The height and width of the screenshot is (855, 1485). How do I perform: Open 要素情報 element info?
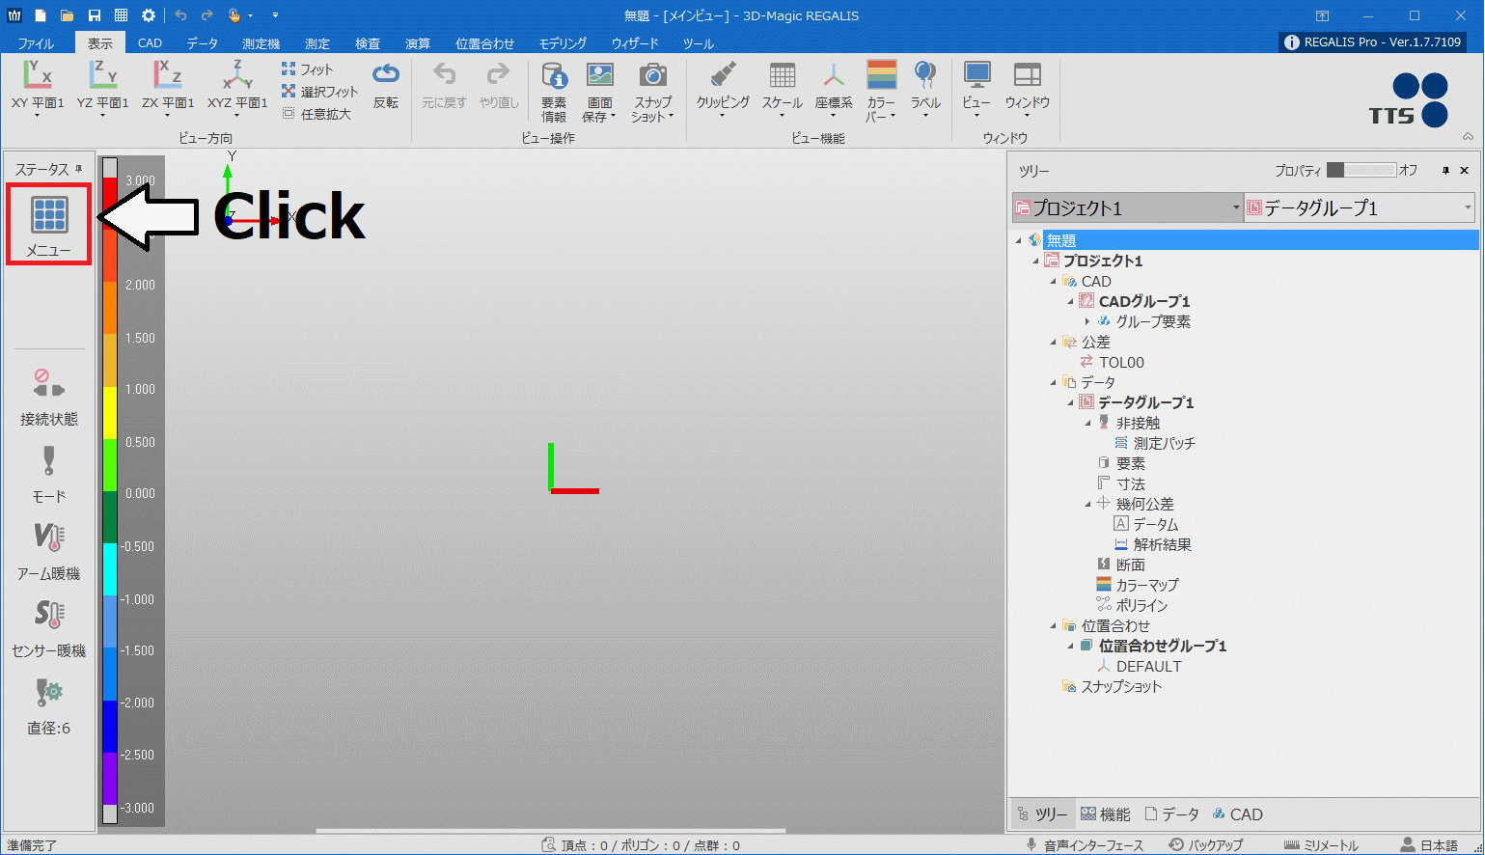554,92
